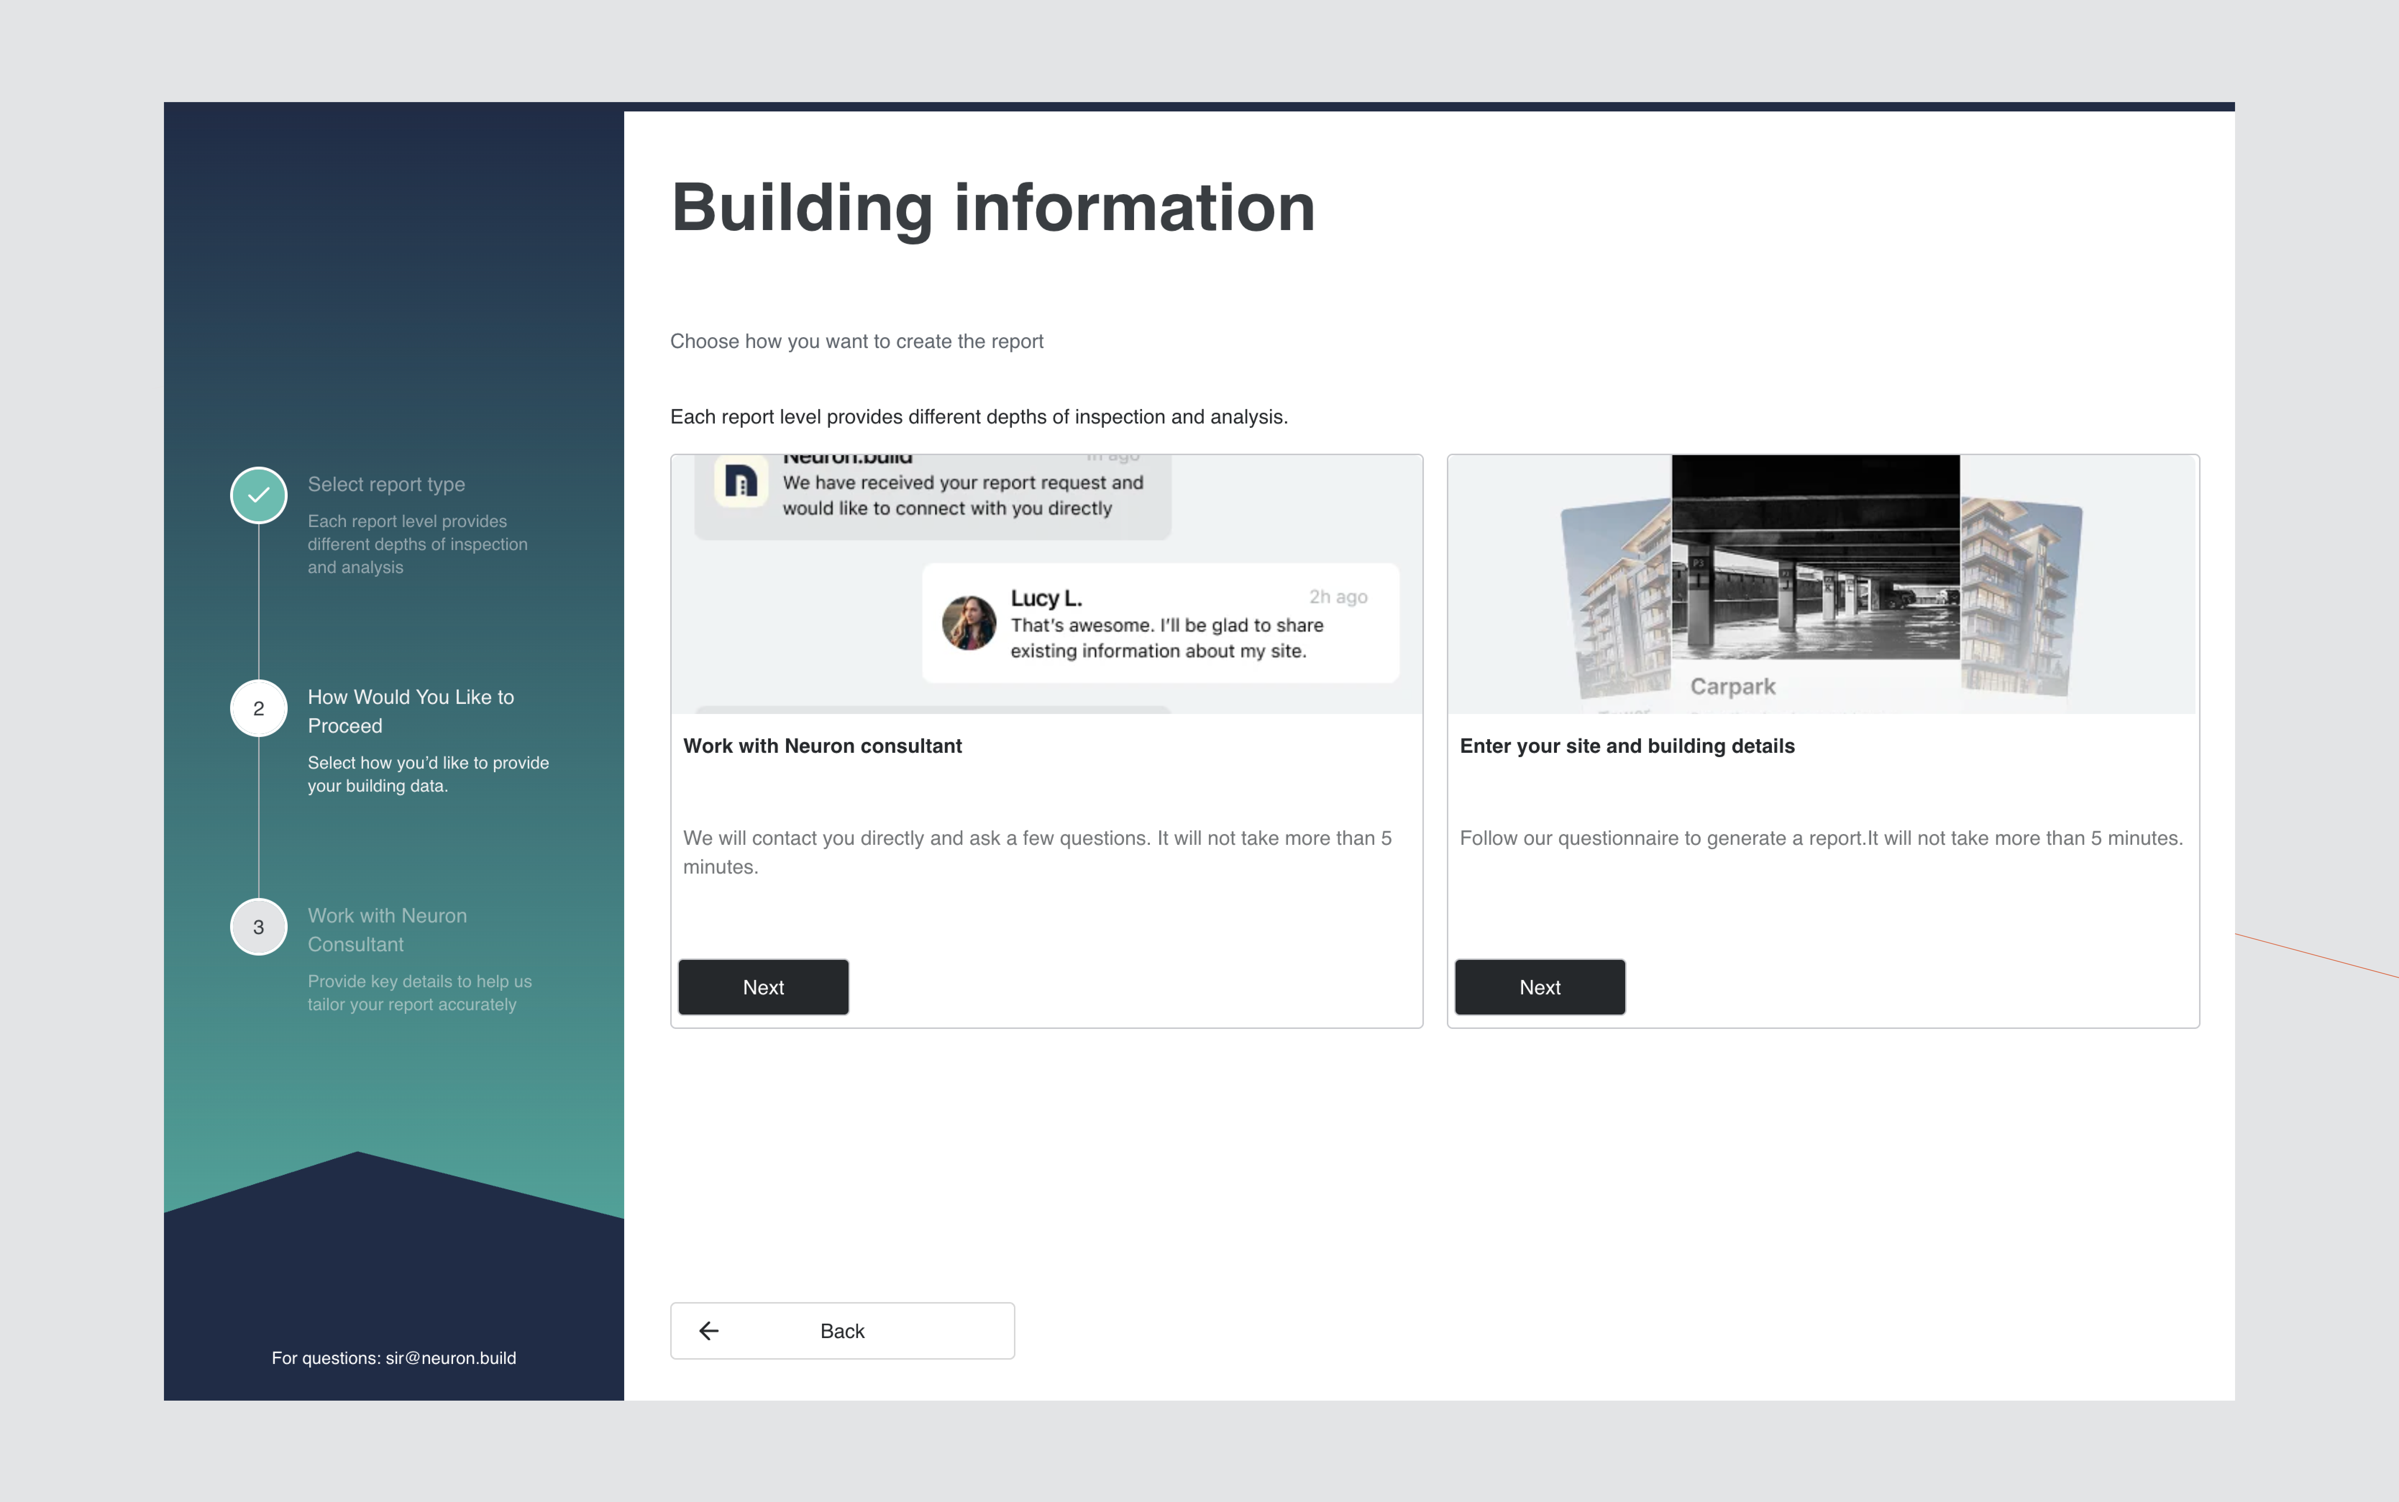Select How Would You Like to Proceed step
Image resolution: width=2399 pixels, height=1502 pixels.
click(410, 711)
